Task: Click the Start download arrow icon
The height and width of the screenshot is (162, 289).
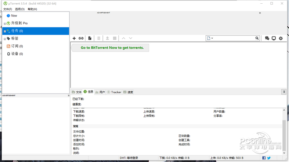Action: pyautogui.click(x=107, y=38)
